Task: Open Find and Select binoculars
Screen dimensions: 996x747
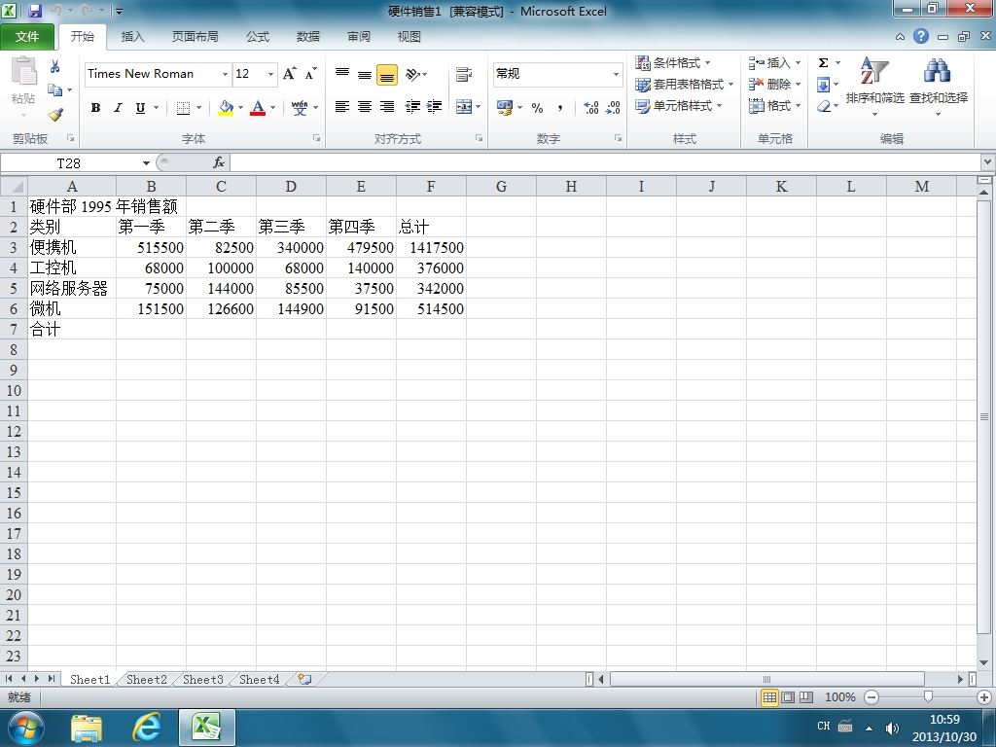Action: 939,86
